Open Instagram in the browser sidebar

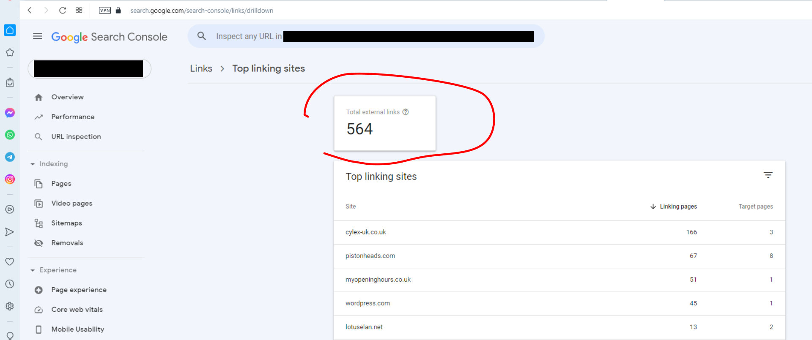(x=10, y=179)
